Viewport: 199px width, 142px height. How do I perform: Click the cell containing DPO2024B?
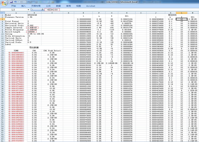pos(34,15)
